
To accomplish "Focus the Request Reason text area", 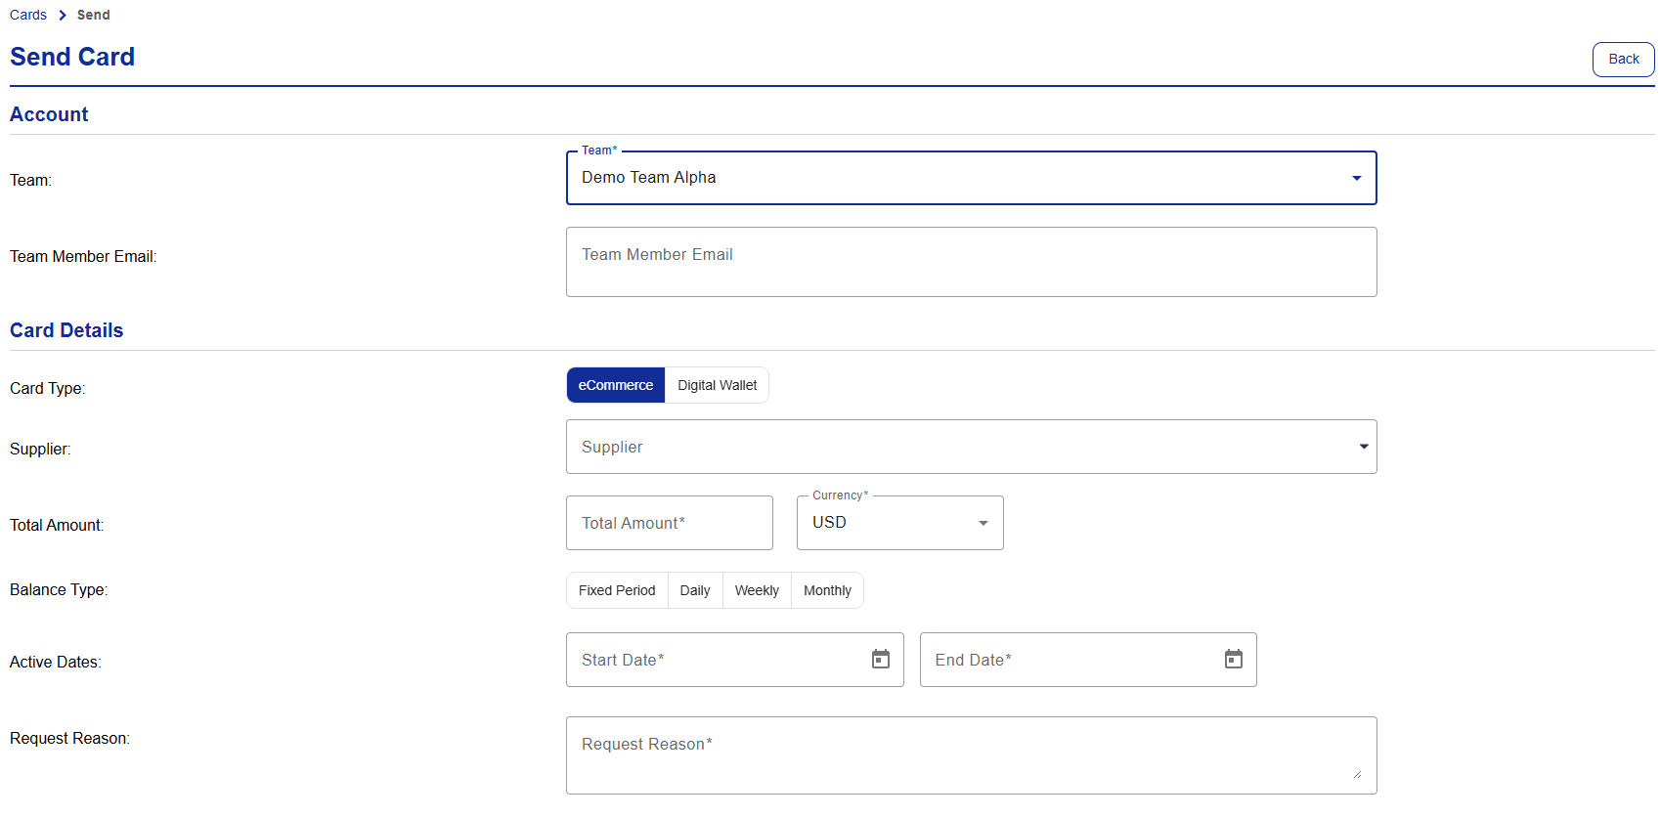I will [972, 755].
